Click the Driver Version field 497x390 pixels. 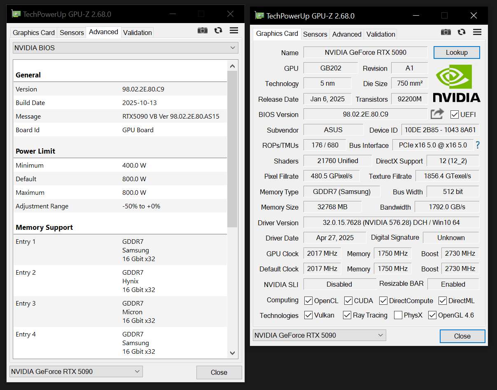tap(391, 222)
